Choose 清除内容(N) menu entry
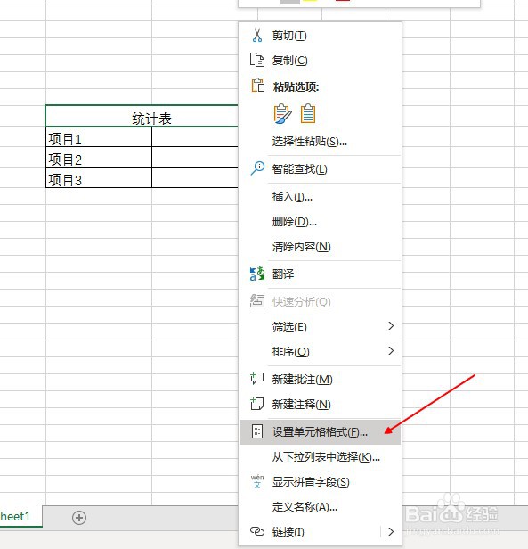The width and height of the screenshot is (528, 549). click(x=320, y=247)
